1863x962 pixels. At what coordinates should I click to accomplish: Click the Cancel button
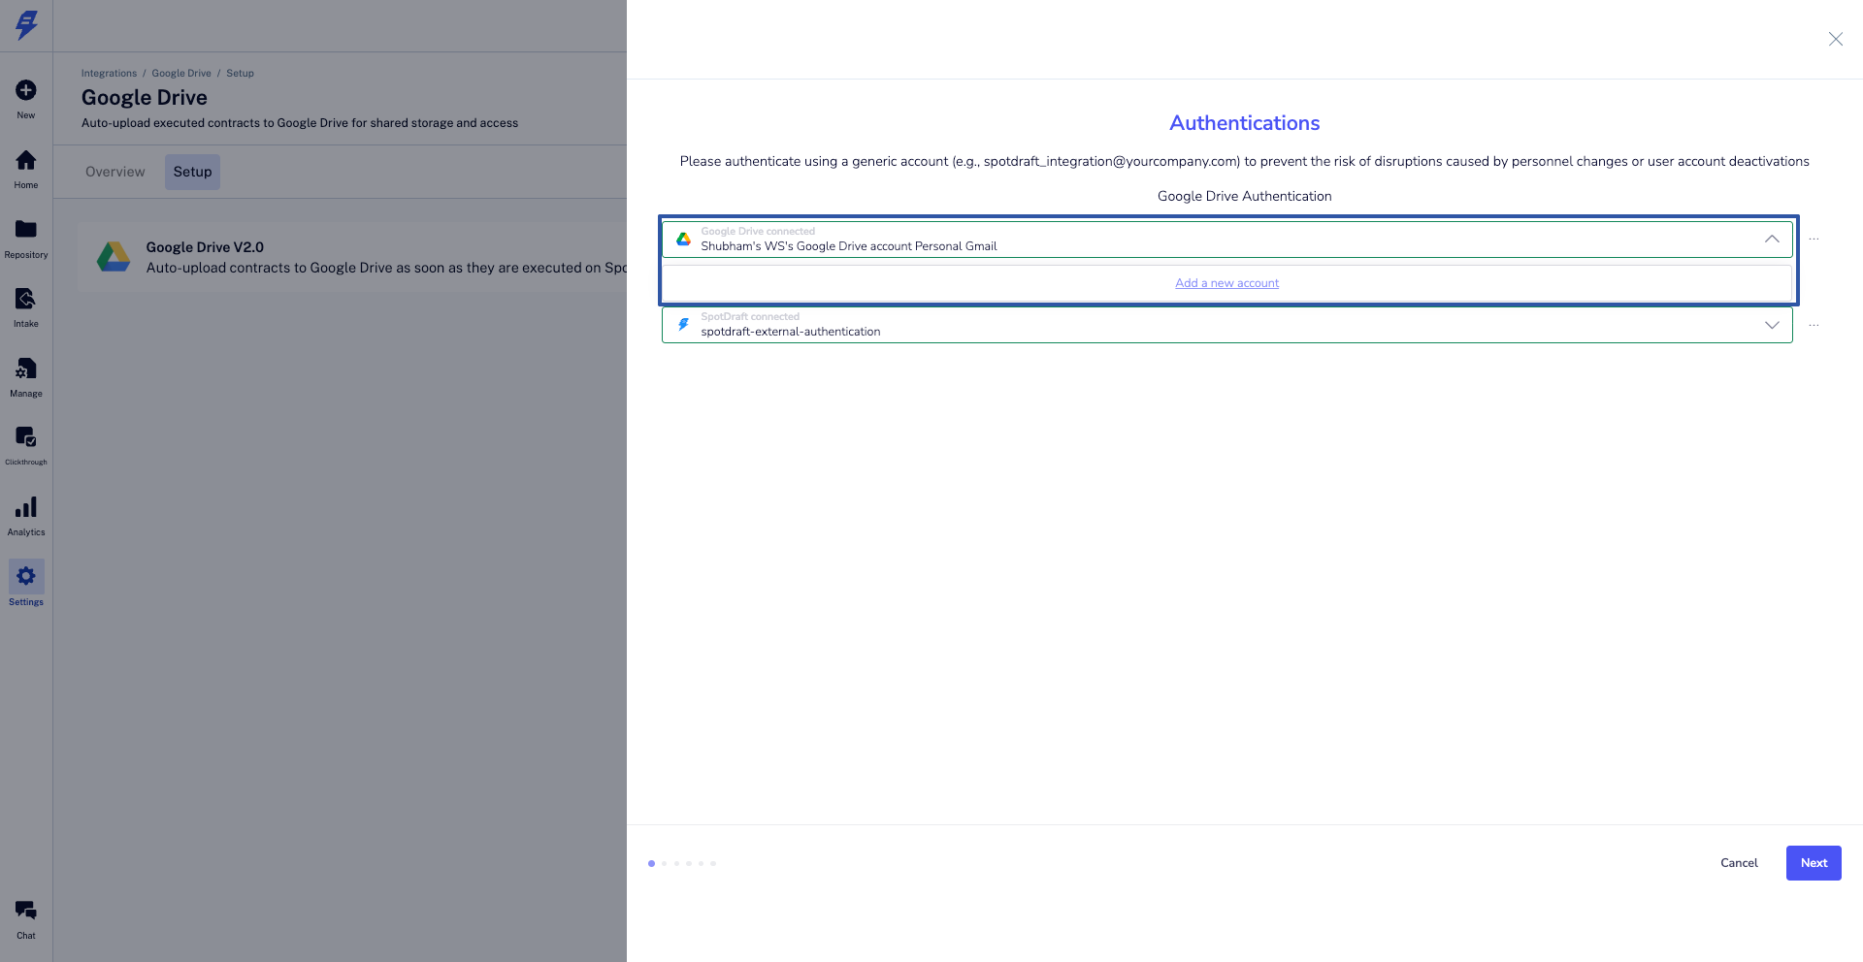[1739, 863]
